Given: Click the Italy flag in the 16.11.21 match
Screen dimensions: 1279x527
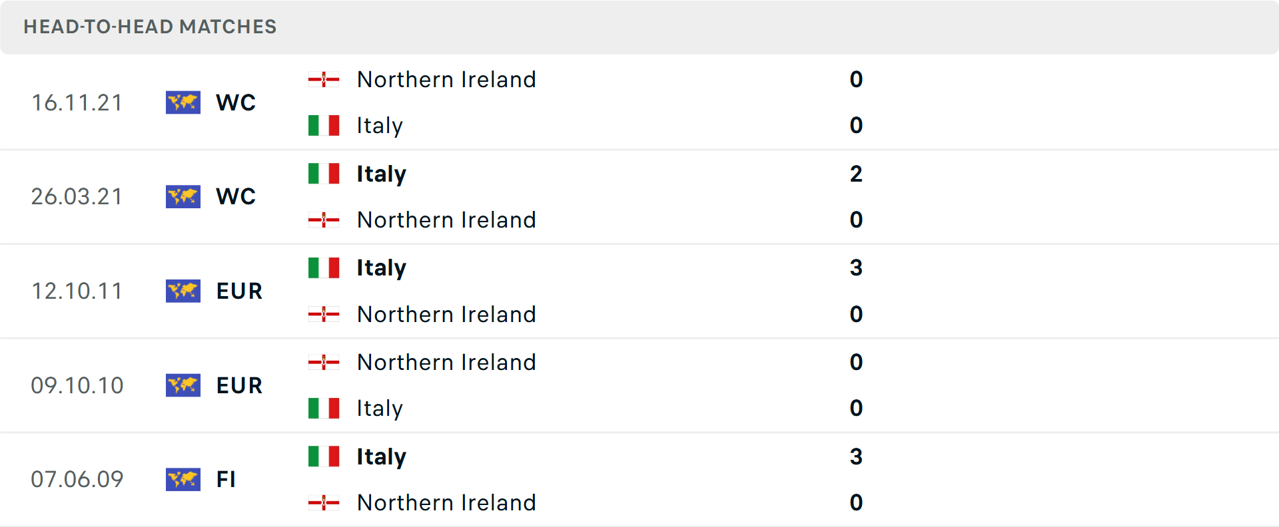Looking at the screenshot, I should [x=324, y=125].
